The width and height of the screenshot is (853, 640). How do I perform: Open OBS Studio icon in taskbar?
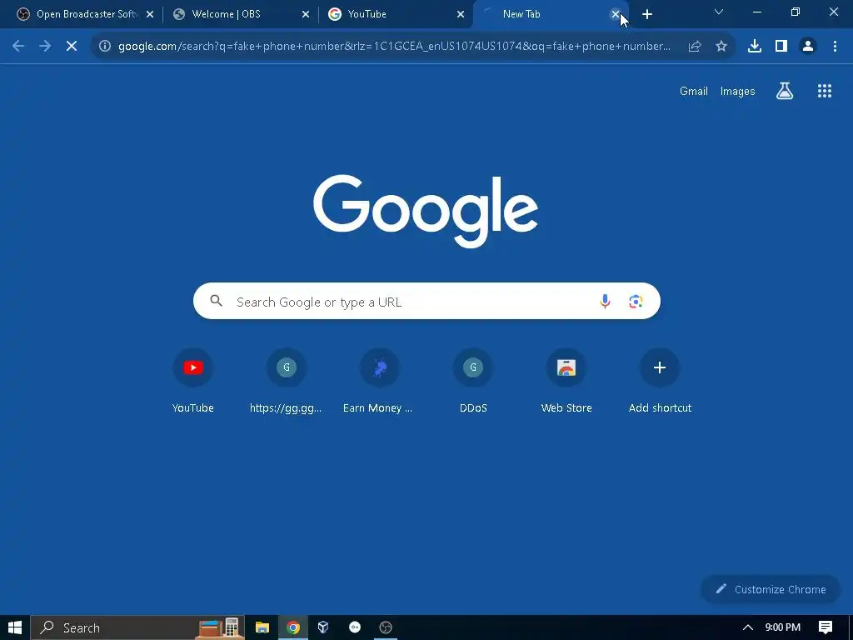coord(385,627)
